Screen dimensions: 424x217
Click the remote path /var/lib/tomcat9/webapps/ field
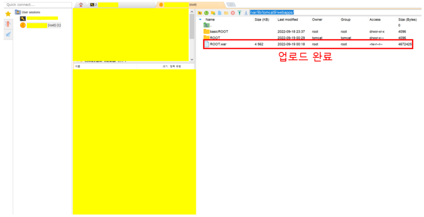335,13
